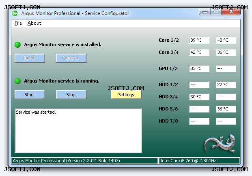Select the HDD 3 temperature field 30 °C
252x176 pixels.
tap(199, 97)
